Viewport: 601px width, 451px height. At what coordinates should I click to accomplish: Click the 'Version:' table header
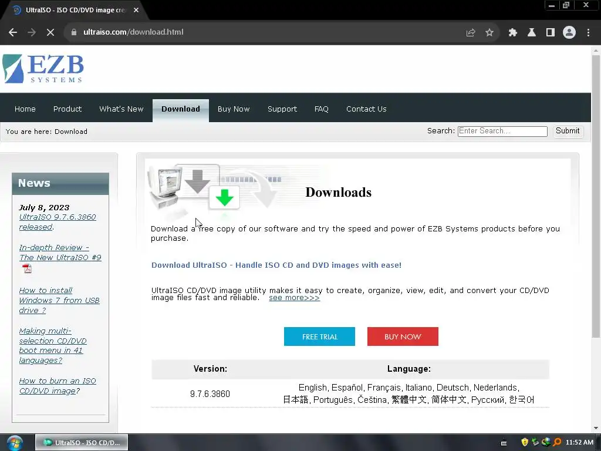point(210,369)
